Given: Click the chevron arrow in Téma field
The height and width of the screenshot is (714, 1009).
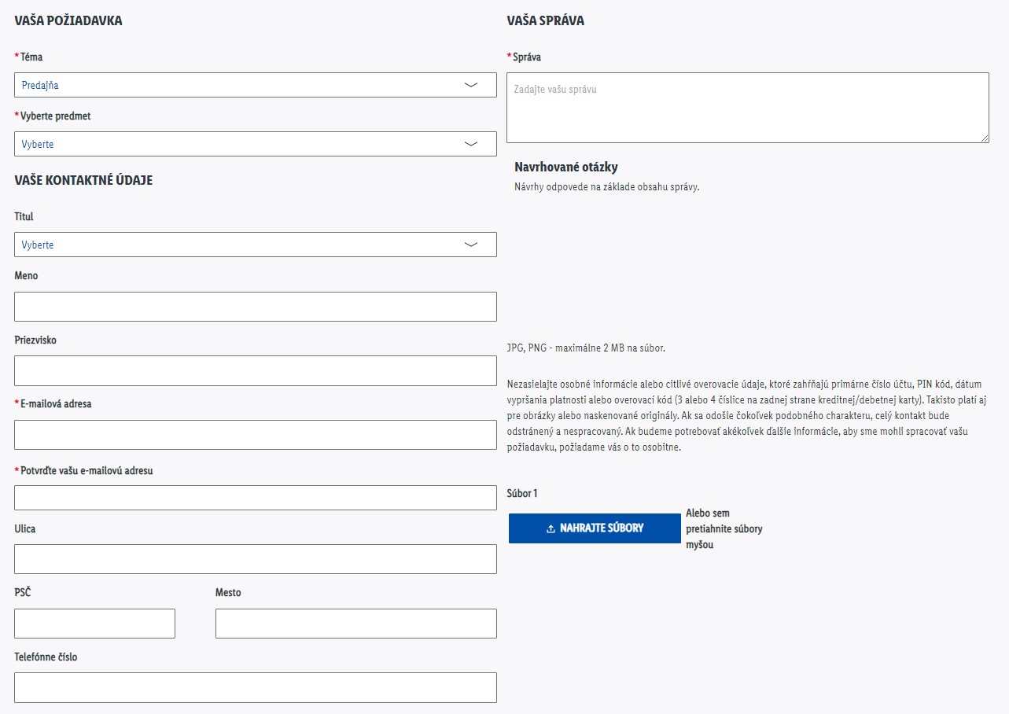Looking at the screenshot, I should coord(471,85).
